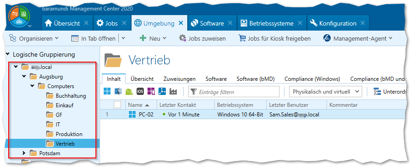
Task: Click Jobs zuweisen button
Action: 202,39
